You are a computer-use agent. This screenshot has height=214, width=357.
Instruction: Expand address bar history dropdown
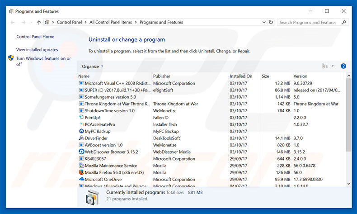coord(264,22)
